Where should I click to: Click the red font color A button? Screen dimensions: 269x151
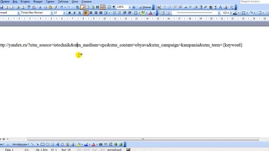[150, 13]
